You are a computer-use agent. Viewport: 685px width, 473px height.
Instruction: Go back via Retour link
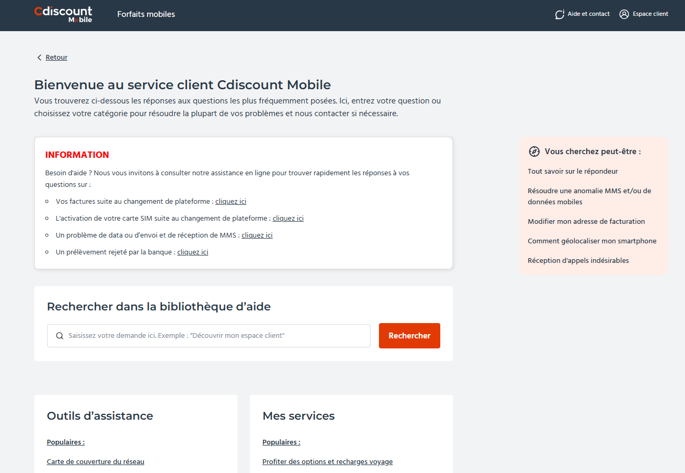(57, 58)
